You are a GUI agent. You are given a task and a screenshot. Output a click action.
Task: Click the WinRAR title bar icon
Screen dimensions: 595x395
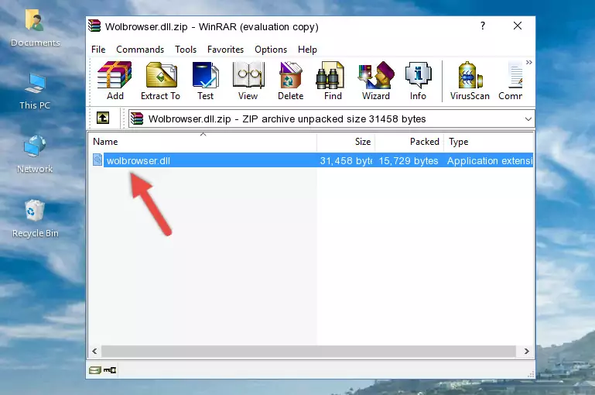click(x=94, y=26)
